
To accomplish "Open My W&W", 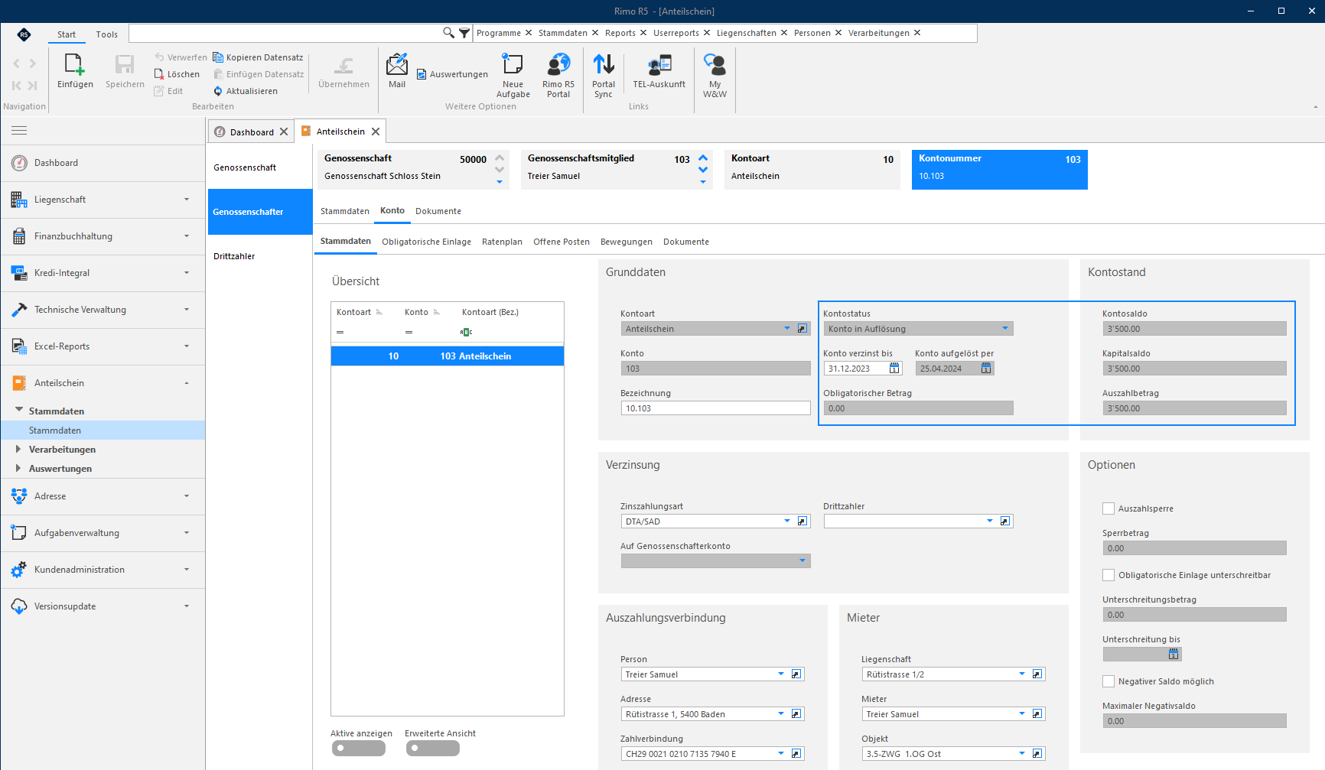I will tap(715, 76).
